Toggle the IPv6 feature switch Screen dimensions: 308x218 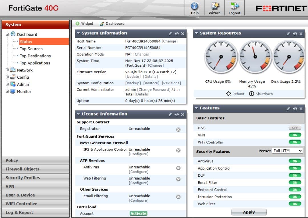[x=295, y=128]
